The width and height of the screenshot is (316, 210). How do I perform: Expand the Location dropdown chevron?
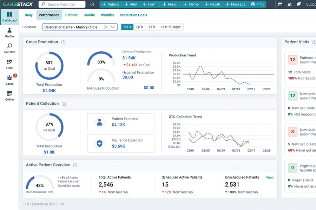coord(113,27)
